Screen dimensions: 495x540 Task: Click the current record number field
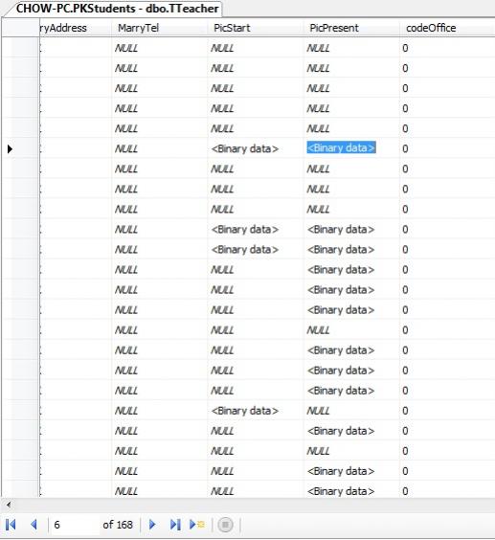pyautogui.click(x=75, y=525)
